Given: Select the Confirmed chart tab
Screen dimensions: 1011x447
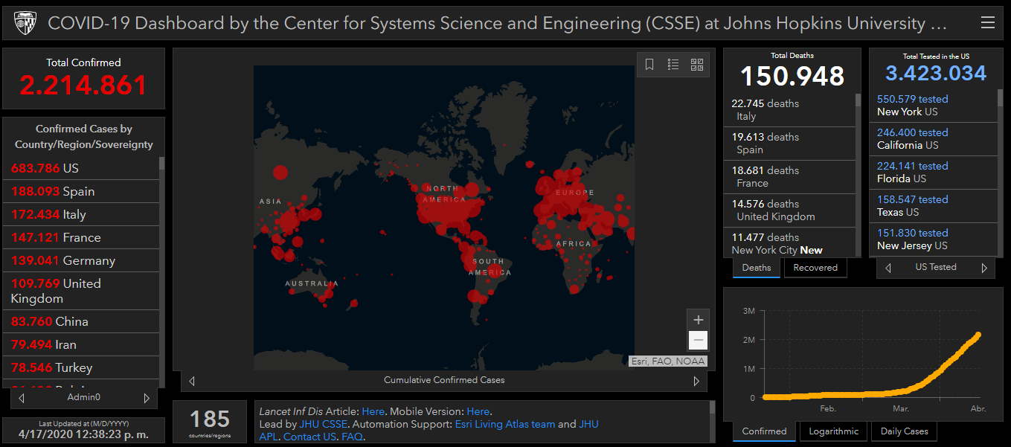Looking at the screenshot, I should click(x=764, y=431).
